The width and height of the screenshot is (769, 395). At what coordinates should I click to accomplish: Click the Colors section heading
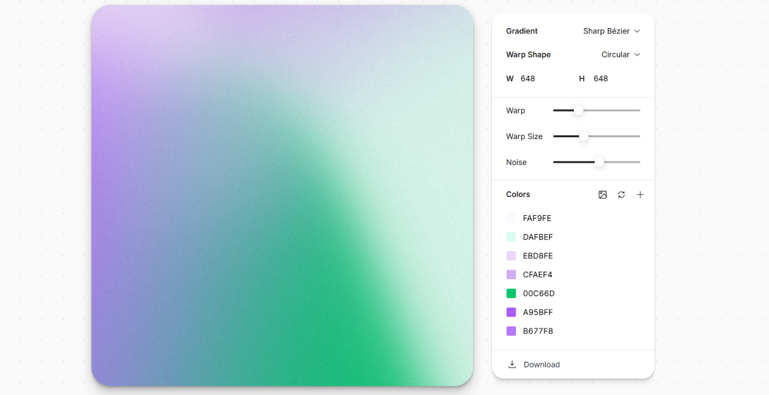518,194
